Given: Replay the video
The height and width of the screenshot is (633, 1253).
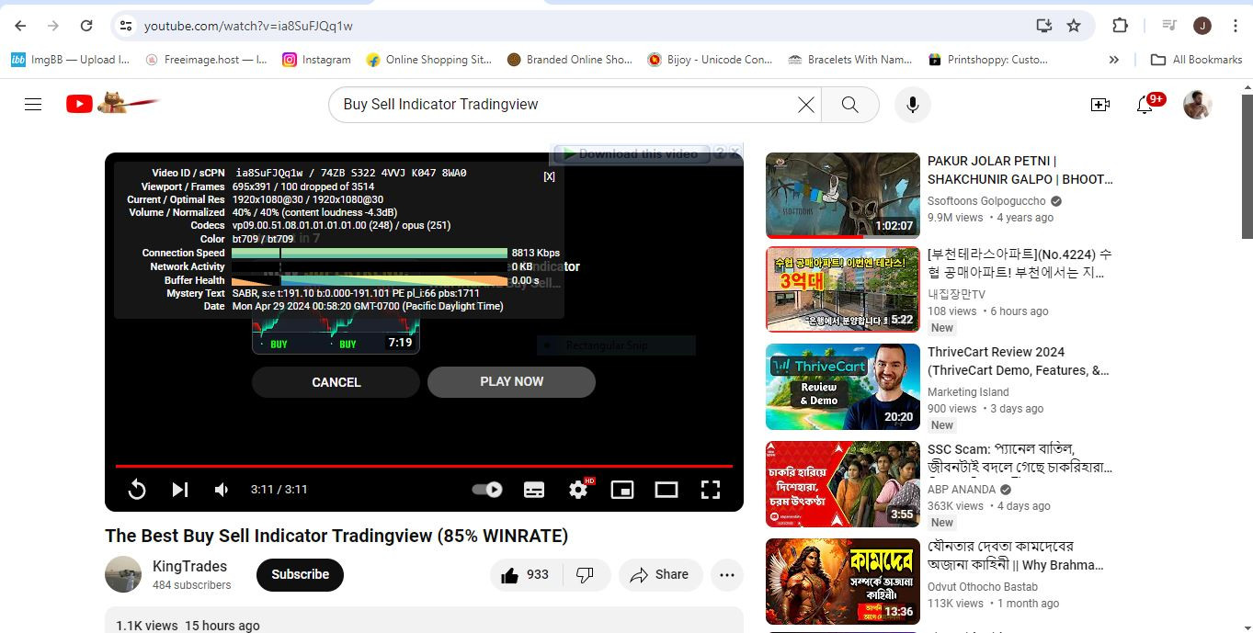Looking at the screenshot, I should click(x=137, y=490).
